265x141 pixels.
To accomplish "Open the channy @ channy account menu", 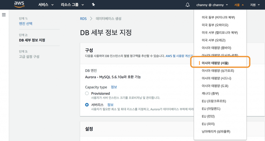I will (212, 5).
